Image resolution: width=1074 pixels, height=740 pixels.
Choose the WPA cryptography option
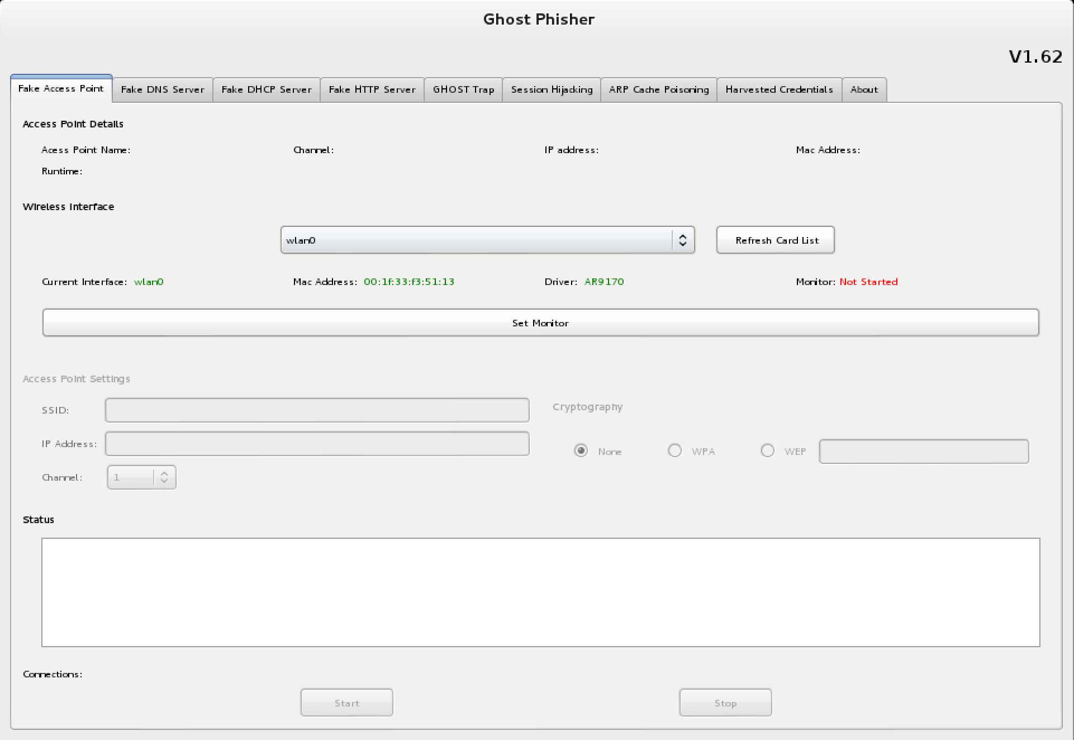tap(674, 451)
